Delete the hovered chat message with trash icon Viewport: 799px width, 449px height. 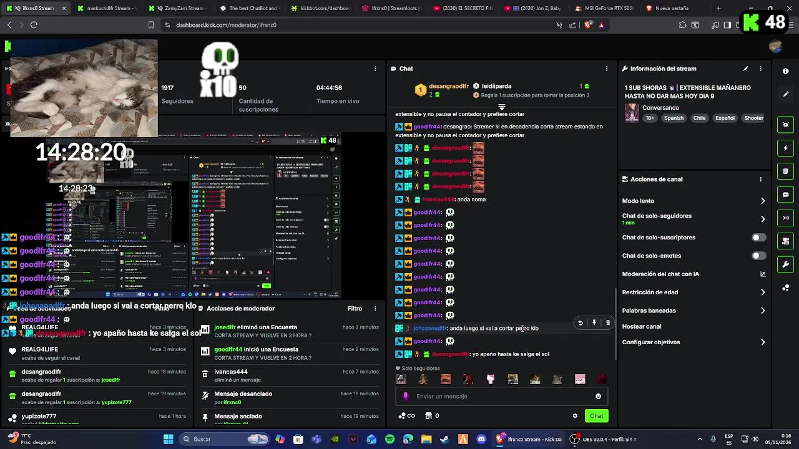click(608, 323)
